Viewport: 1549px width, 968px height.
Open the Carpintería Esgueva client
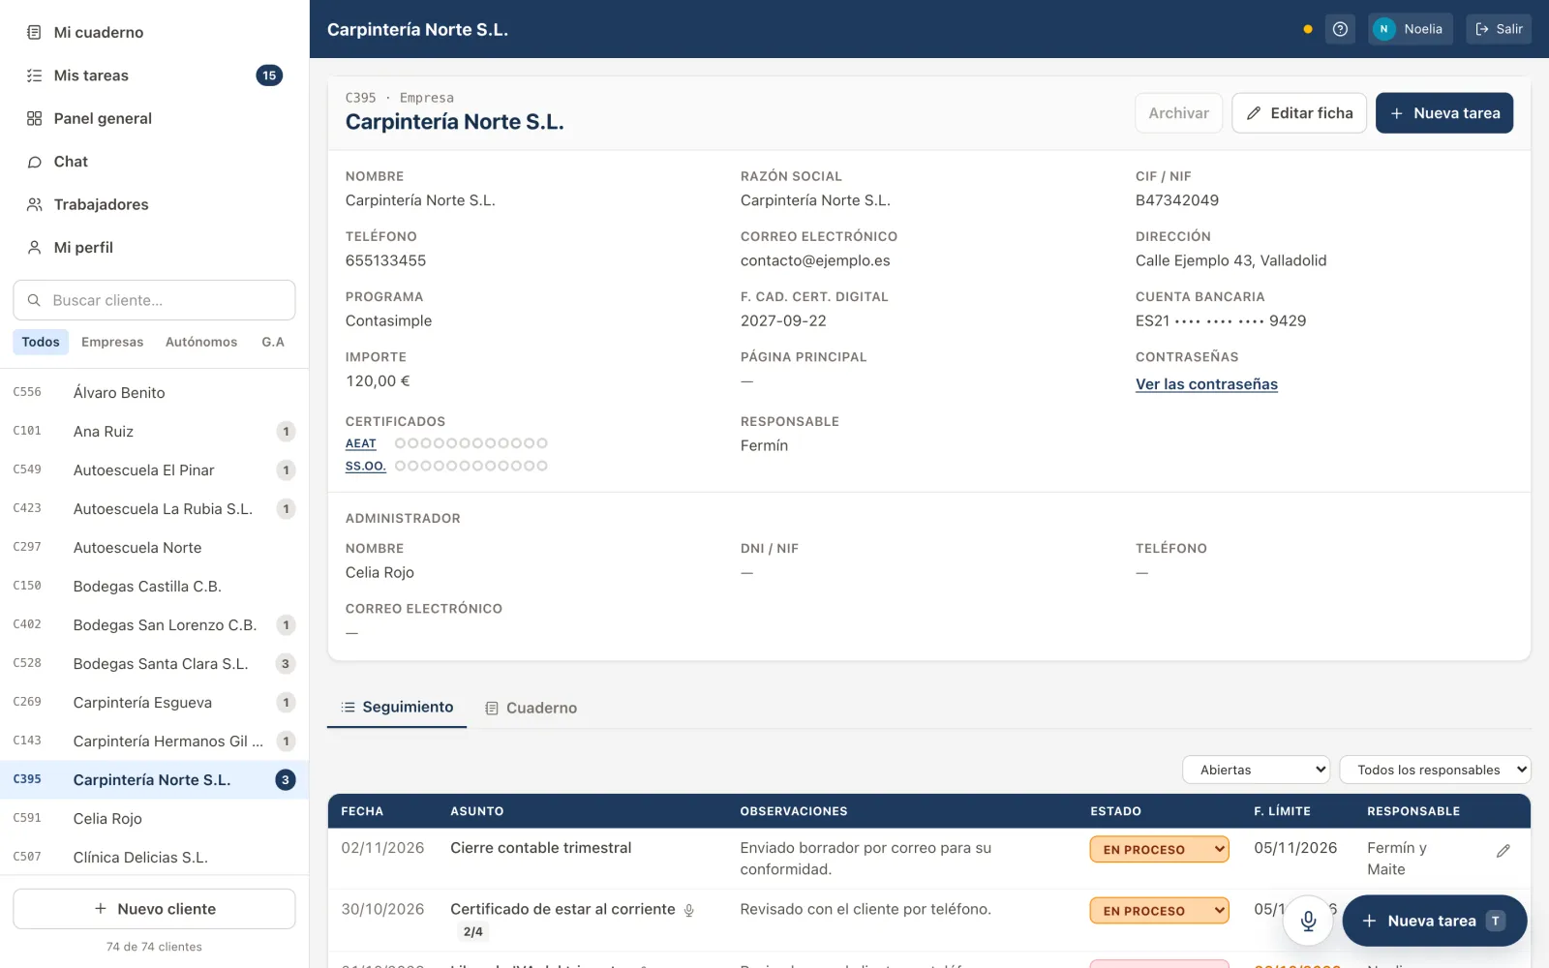coord(155,702)
